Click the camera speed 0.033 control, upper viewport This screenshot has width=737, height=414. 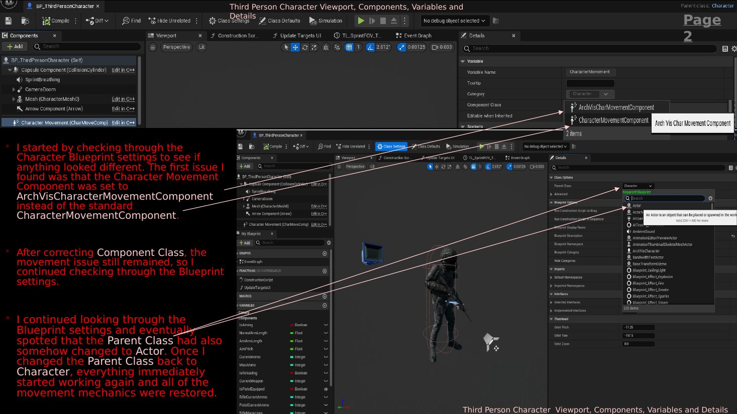tap(442, 47)
